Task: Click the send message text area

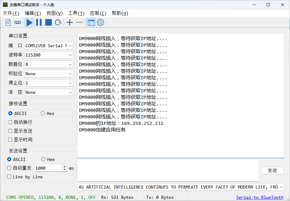Action: coord(168,171)
